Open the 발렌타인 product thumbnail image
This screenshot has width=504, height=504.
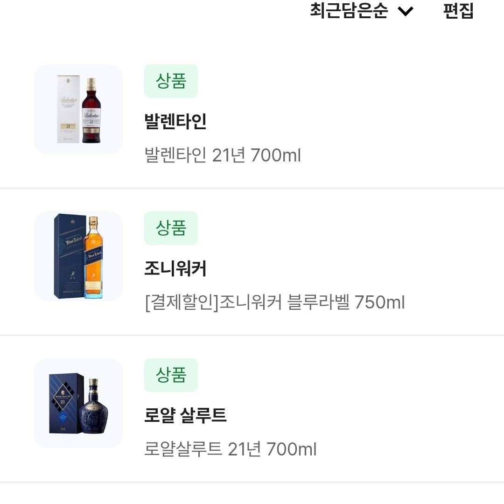pyautogui.click(x=78, y=109)
